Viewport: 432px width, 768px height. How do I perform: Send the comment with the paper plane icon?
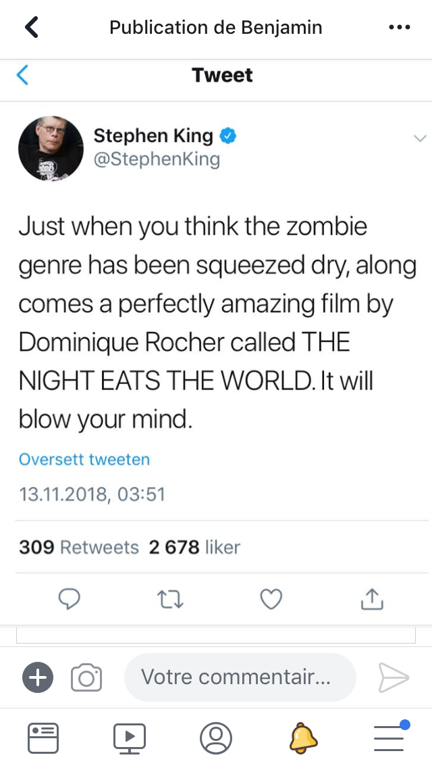[x=394, y=678]
